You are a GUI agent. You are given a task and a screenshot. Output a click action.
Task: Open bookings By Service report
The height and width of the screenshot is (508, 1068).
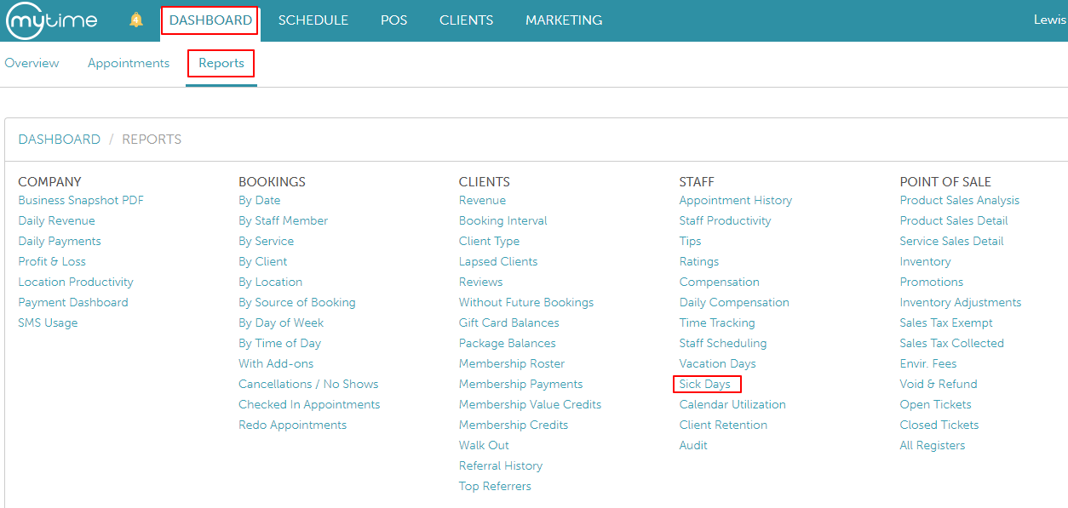(x=266, y=242)
